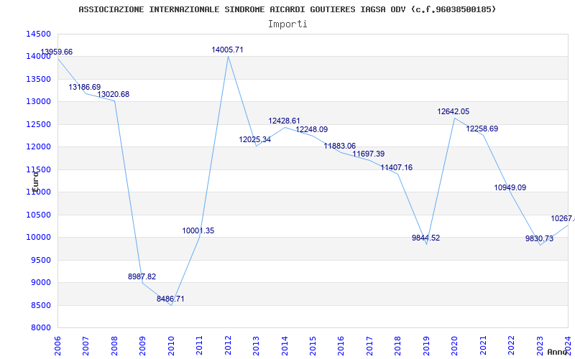
Task: Click the Anno axis label
Action: pos(558,352)
